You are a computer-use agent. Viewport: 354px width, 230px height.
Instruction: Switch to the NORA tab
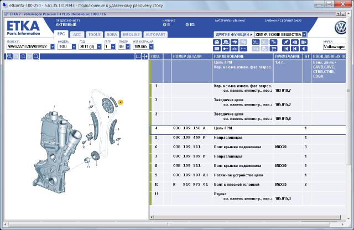click(112, 34)
